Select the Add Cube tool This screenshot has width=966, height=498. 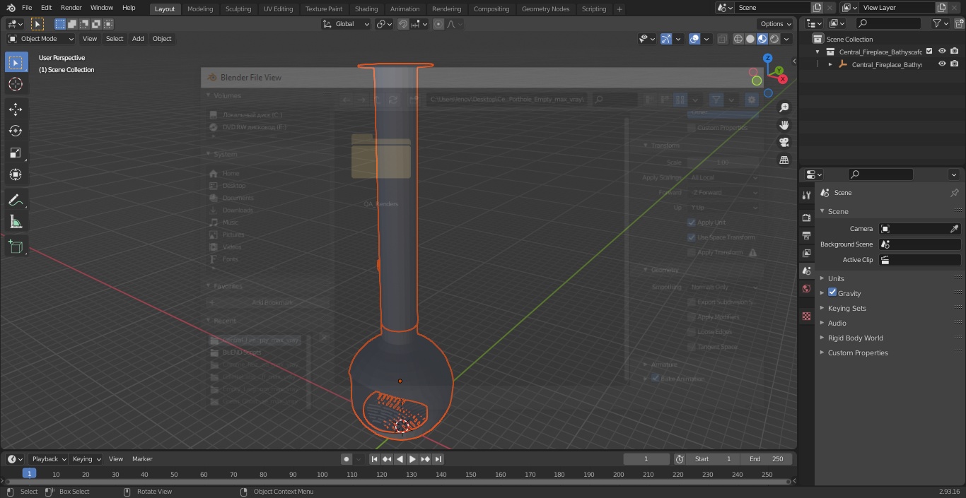click(x=16, y=247)
